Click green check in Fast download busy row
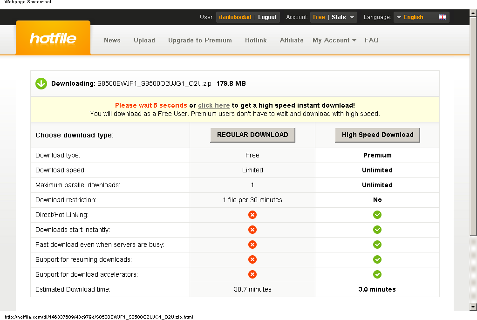The height and width of the screenshot is (320, 477). pos(377,245)
